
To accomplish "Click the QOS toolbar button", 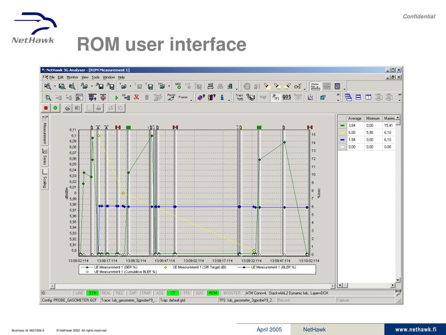I will tap(287, 97).
